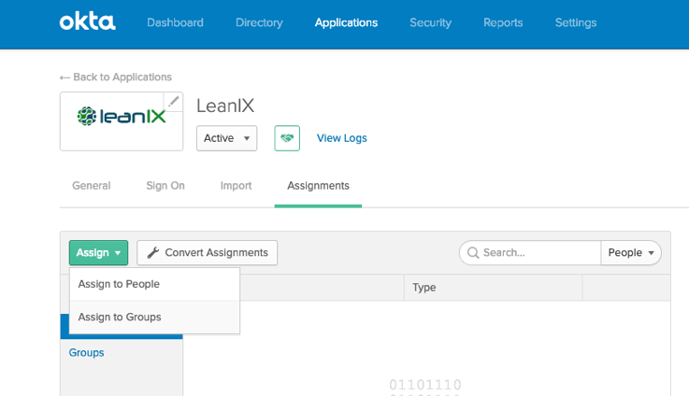
Task: Open the Dashboard menu
Action: (175, 22)
